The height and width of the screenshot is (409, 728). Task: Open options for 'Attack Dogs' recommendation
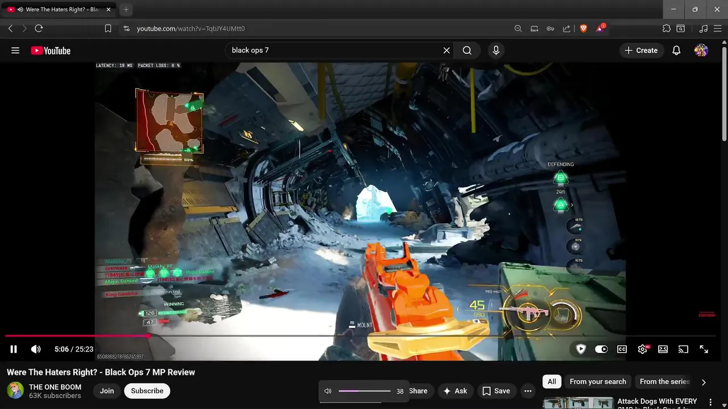pos(710,403)
